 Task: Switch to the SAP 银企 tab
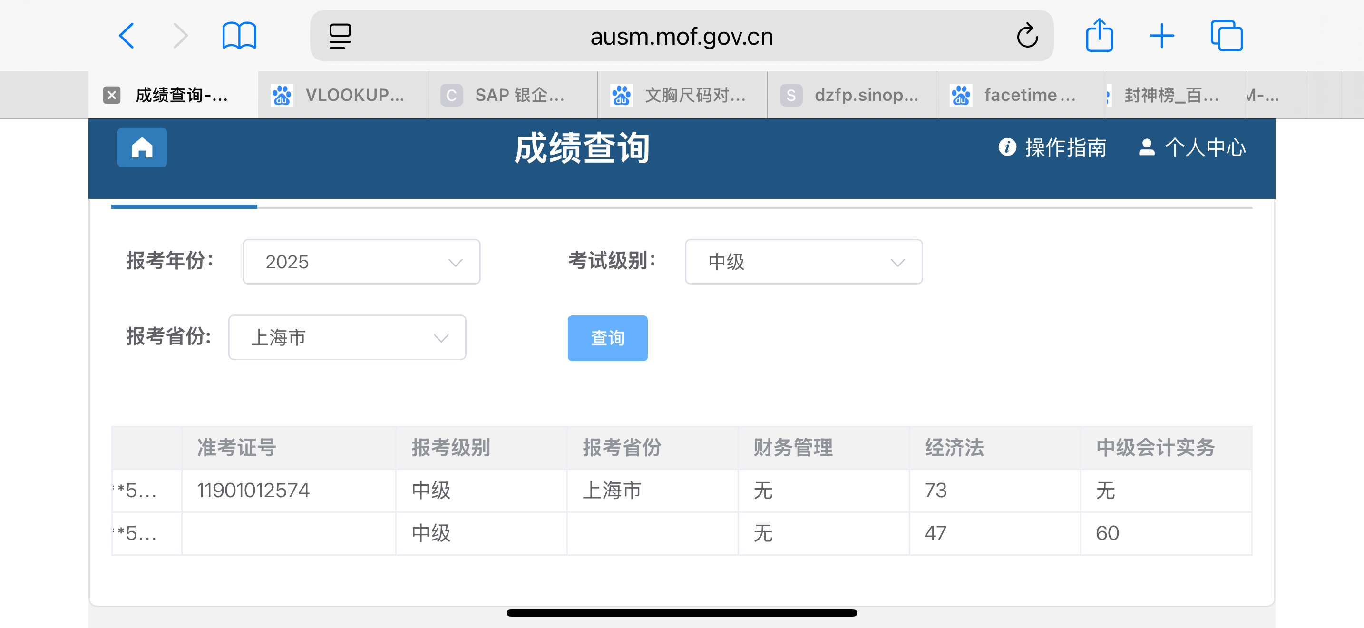coord(512,95)
